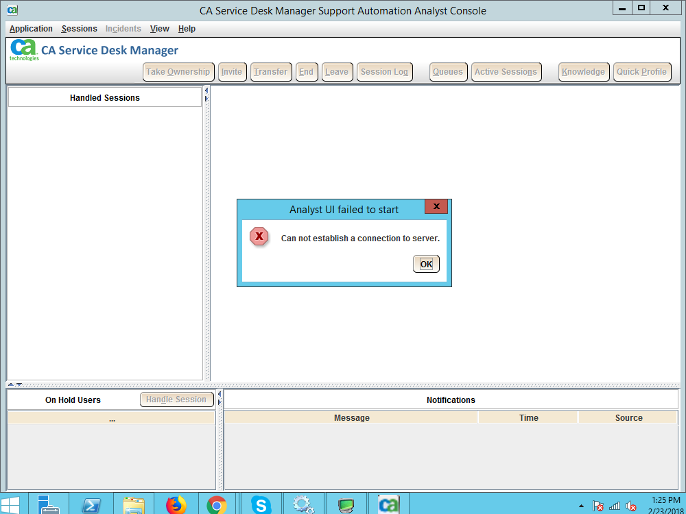Open Skype from the taskbar
The width and height of the screenshot is (686, 514).
click(261, 504)
